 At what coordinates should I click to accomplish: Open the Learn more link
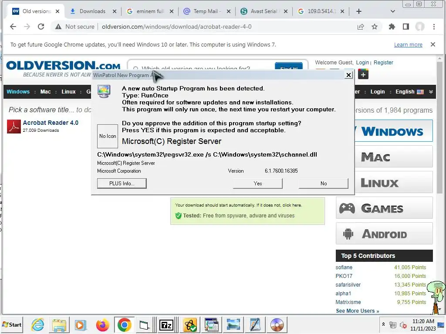[x=408, y=45]
